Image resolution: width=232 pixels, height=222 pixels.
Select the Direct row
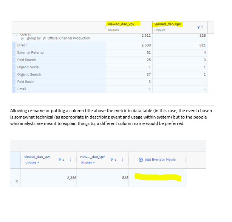coord(59,45)
